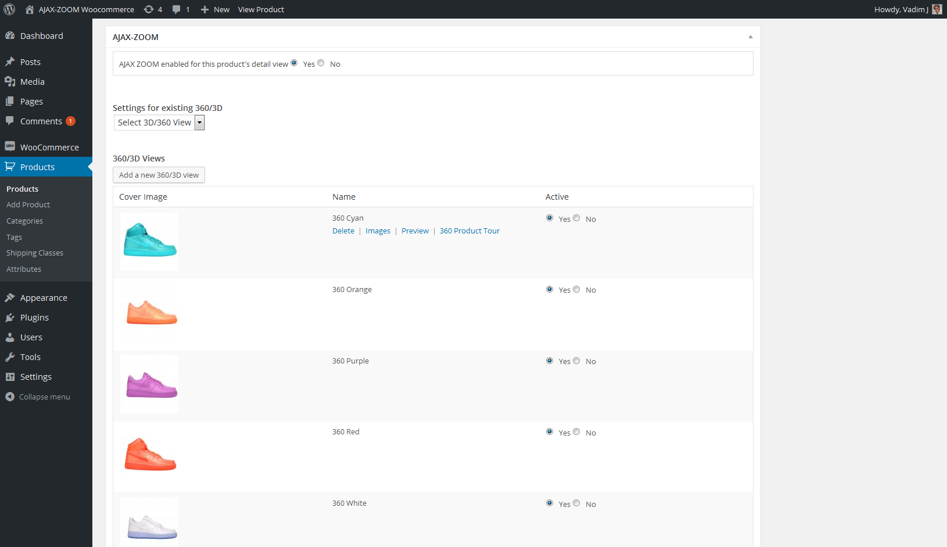947x547 pixels.
Task: Disable AJAX ZOOM with No radio
Action: [x=321, y=63]
